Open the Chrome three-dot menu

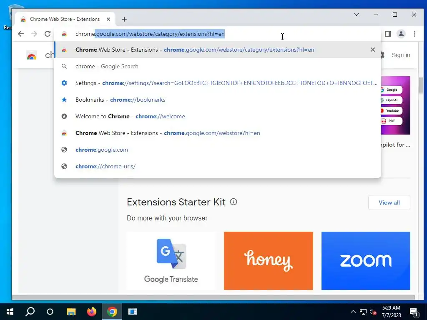click(414, 34)
